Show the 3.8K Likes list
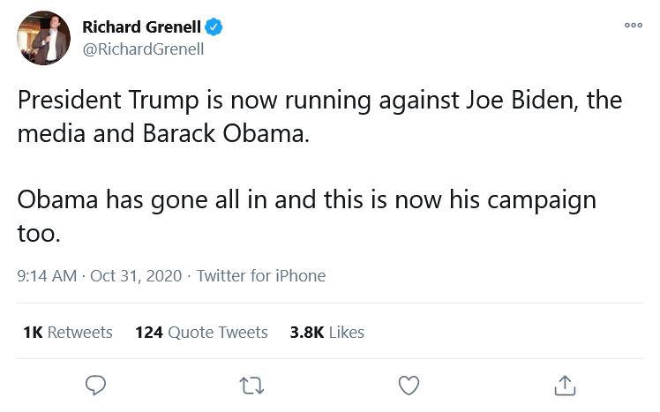Image resolution: width=660 pixels, height=412 pixels. [x=326, y=333]
